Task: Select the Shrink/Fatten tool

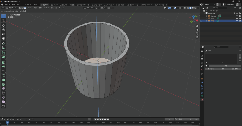Action: [x=3, y=97]
